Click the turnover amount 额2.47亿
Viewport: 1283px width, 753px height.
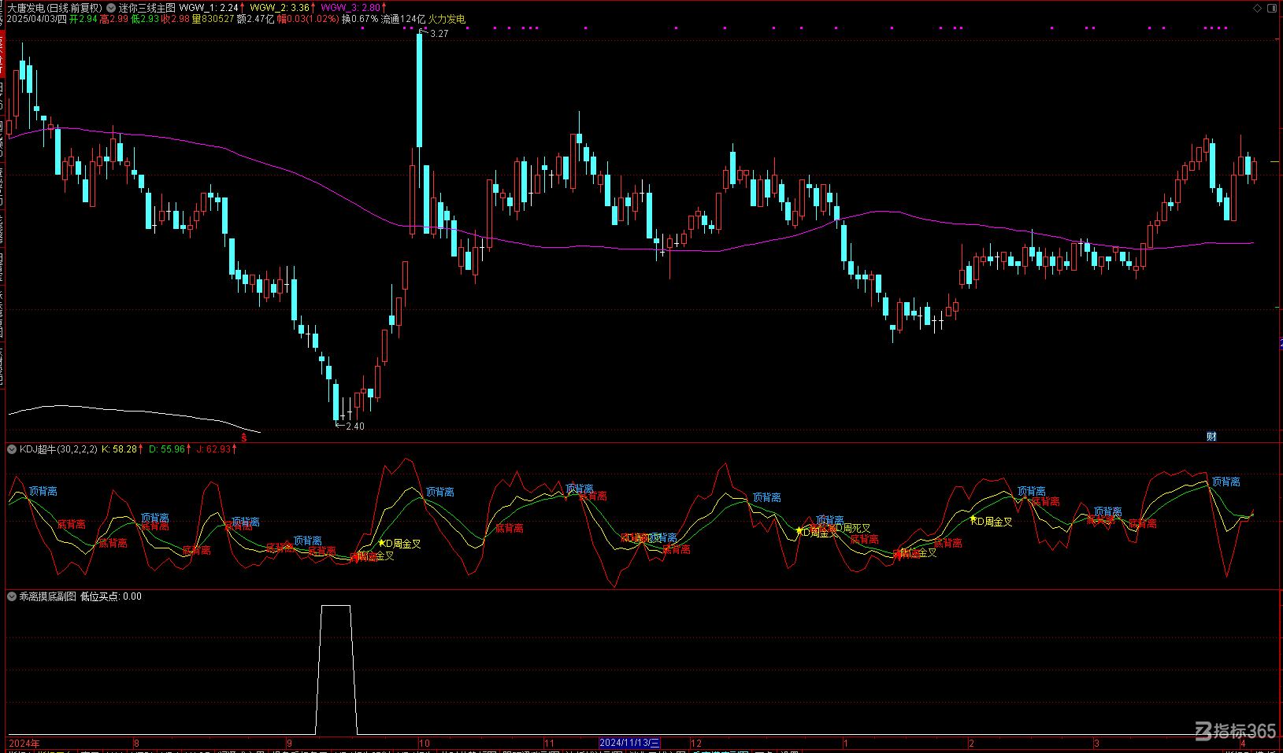click(x=256, y=19)
